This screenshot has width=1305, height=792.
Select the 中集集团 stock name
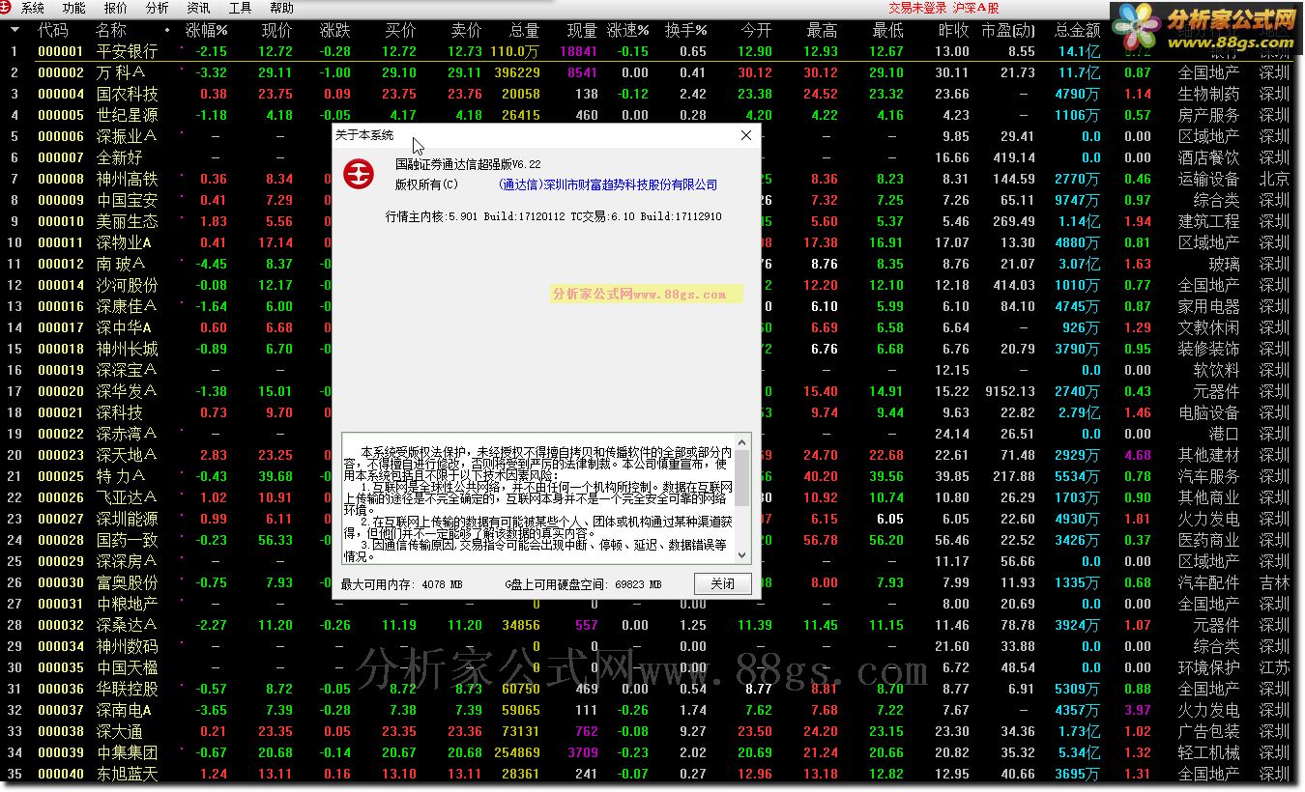(127, 752)
